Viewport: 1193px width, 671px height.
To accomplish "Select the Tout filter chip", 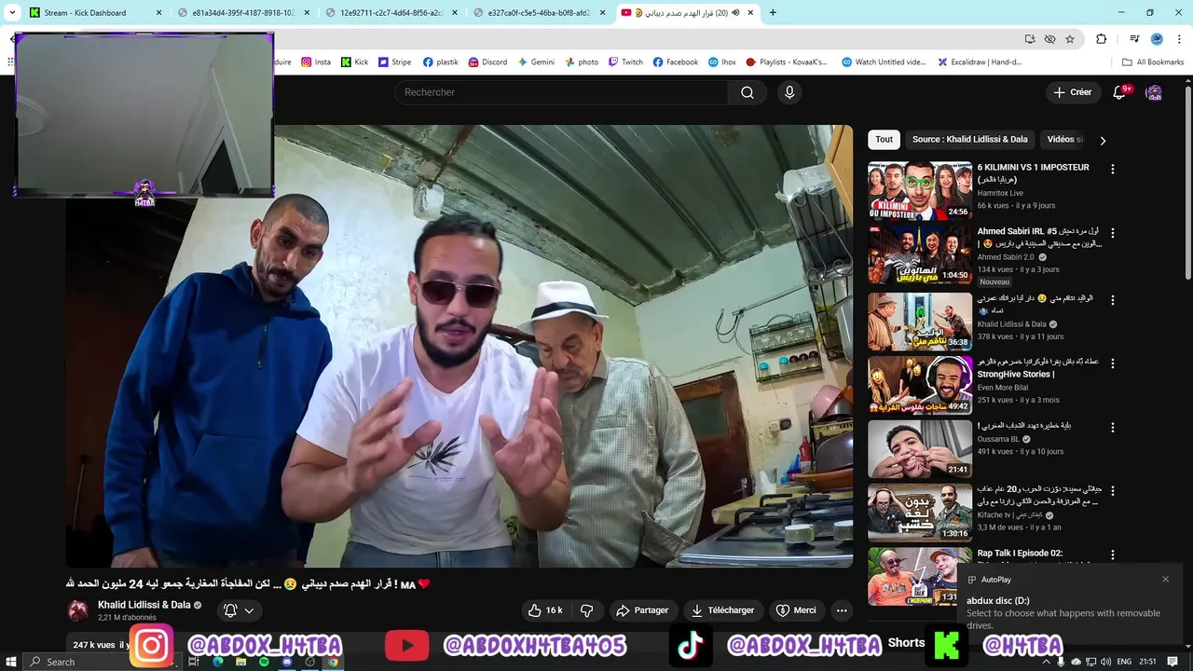I will [884, 140].
